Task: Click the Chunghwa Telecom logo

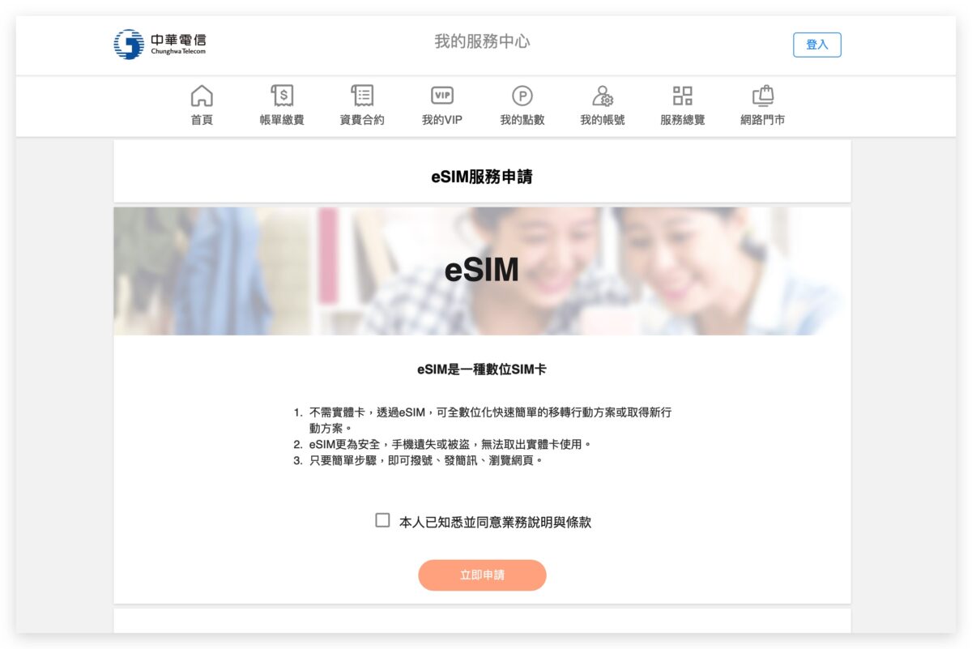Action: tap(160, 44)
